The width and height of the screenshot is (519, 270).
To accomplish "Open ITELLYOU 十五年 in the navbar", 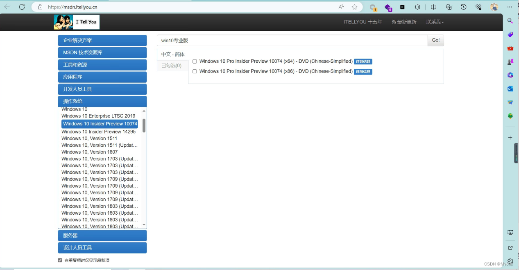I will tap(363, 22).
